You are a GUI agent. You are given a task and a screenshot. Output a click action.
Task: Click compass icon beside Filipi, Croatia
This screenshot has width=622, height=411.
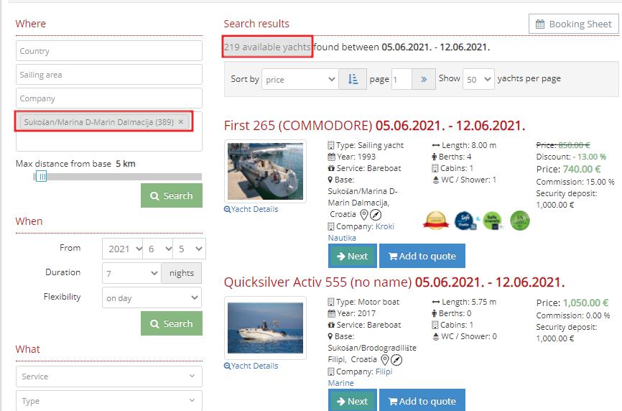click(396, 360)
